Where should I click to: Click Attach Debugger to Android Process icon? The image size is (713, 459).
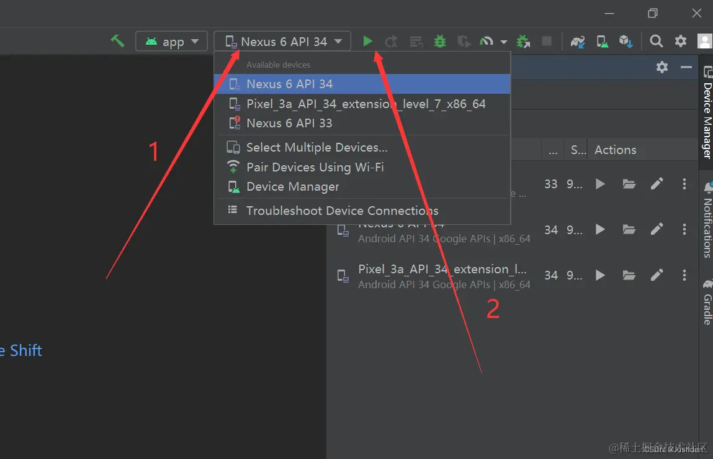tap(523, 42)
